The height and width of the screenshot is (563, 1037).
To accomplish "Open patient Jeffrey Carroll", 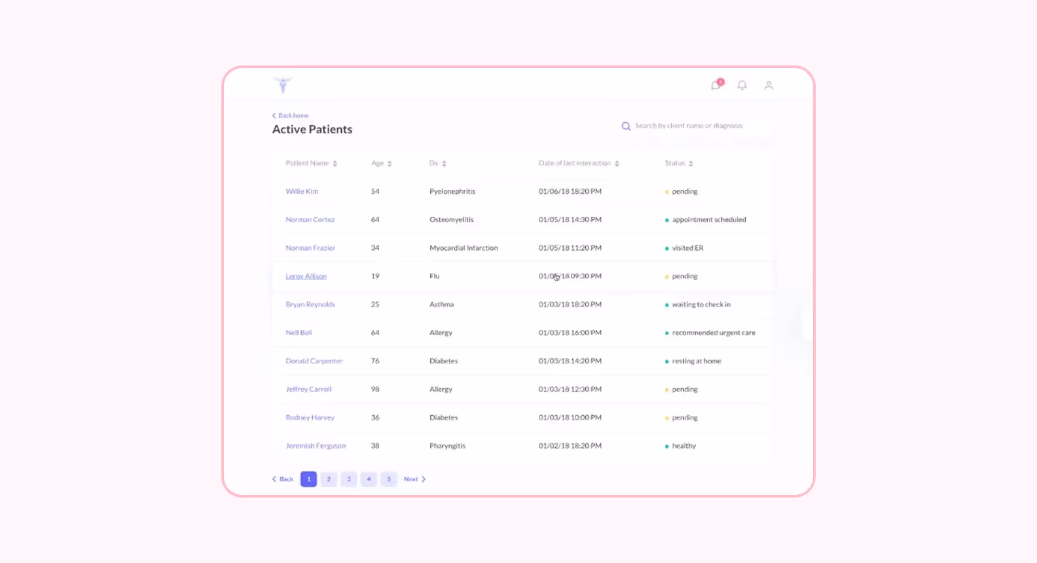I will pos(308,389).
